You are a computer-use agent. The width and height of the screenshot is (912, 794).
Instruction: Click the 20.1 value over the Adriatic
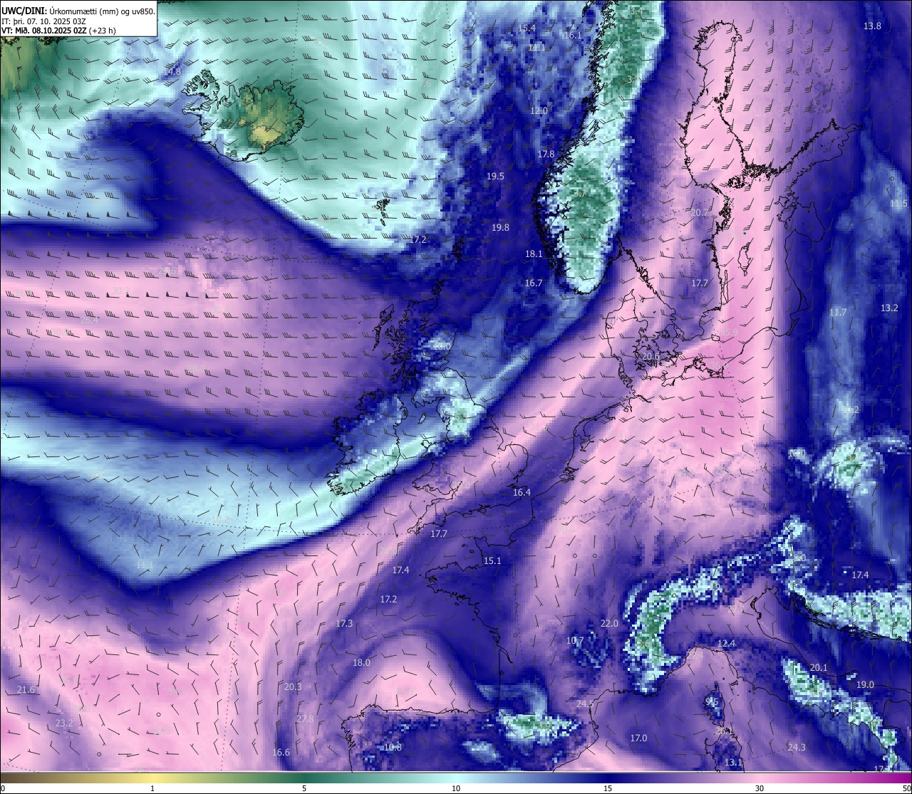click(819, 667)
